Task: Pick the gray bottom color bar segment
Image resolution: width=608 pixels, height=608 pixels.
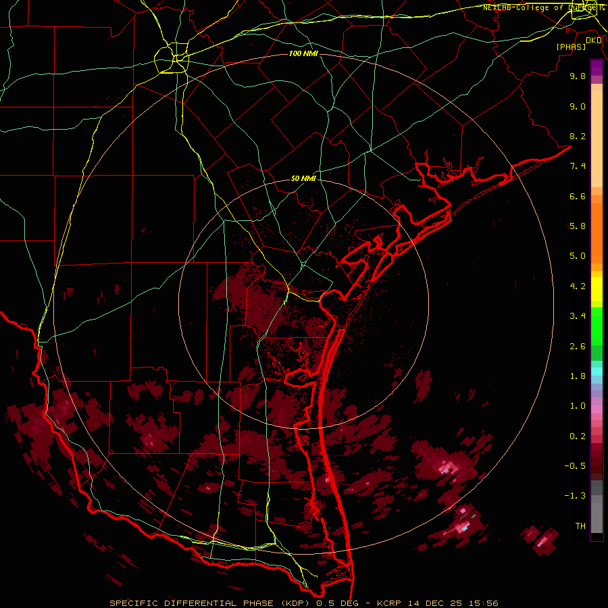Action: pos(597,517)
